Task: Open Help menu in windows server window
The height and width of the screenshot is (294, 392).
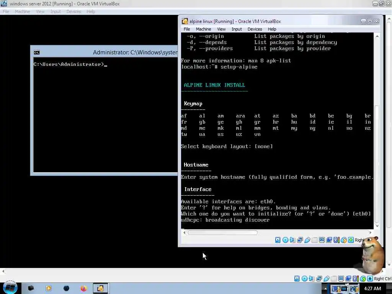Action: (x=91, y=11)
